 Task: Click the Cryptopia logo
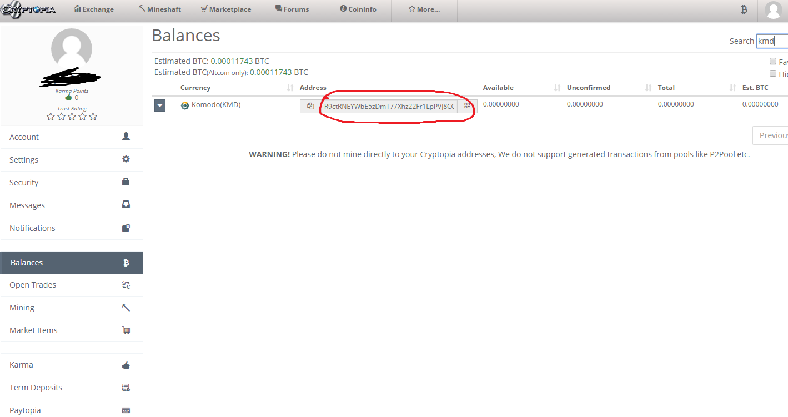[x=28, y=9]
